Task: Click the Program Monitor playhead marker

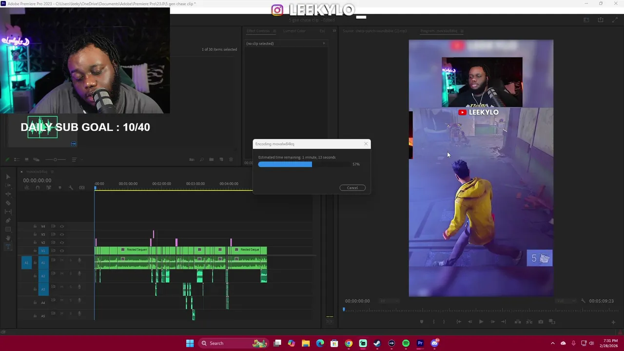Action: pos(344,309)
